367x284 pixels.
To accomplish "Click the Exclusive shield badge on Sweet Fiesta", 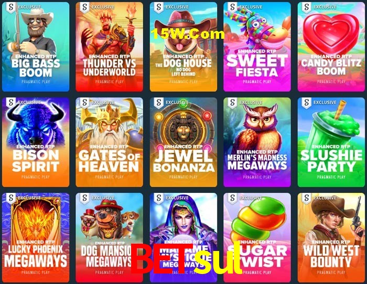I will (232, 7).
